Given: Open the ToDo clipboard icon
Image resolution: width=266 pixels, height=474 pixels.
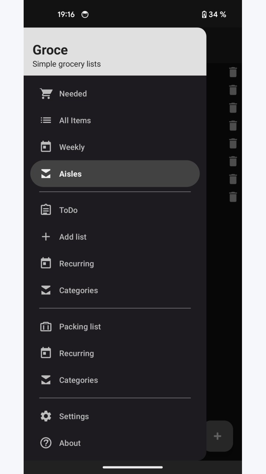Looking at the screenshot, I should tap(46, 210).
